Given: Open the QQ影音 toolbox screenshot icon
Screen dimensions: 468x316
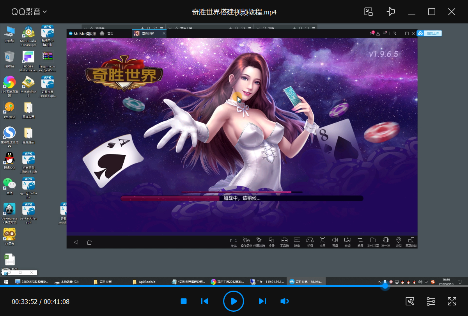Looking at the screenshot, I should [410, 301].
